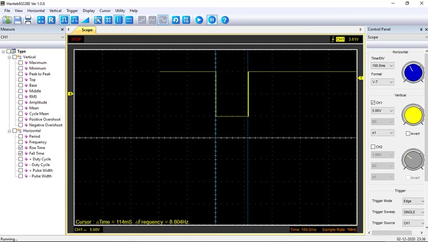Open the Trigger Source CH1 dropdown
This screenshot has height=242, width=428.
414,223
